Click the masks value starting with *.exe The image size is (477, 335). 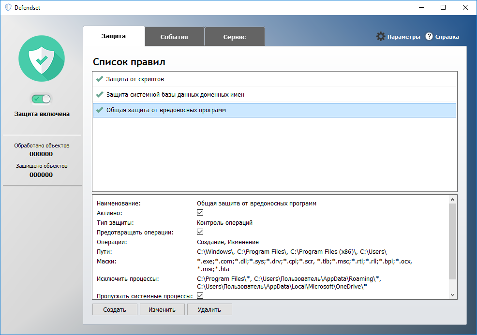[304, 265]
